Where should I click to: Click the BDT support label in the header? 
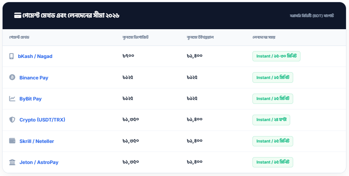[312, 16]
